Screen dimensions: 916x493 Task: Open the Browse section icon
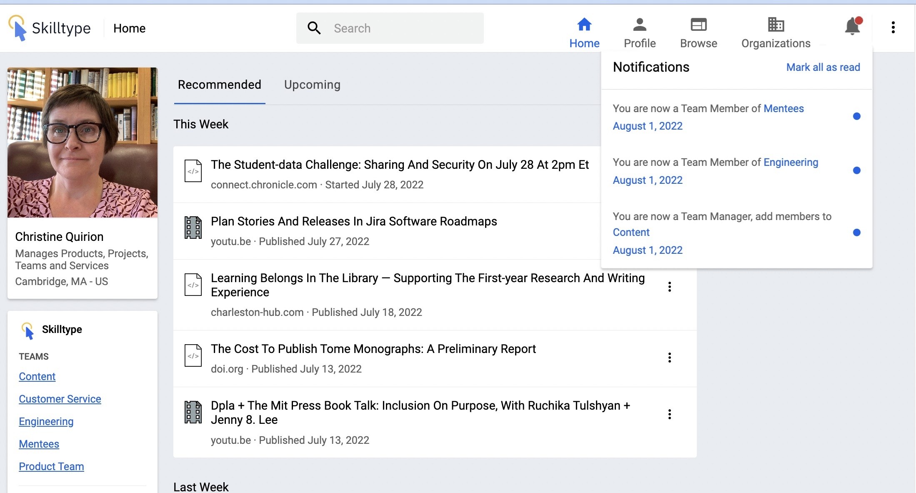pos(698,25)
